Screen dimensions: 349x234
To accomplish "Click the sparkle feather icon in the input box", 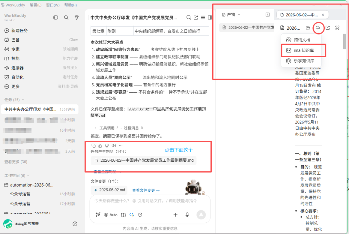I will point(98,215).
